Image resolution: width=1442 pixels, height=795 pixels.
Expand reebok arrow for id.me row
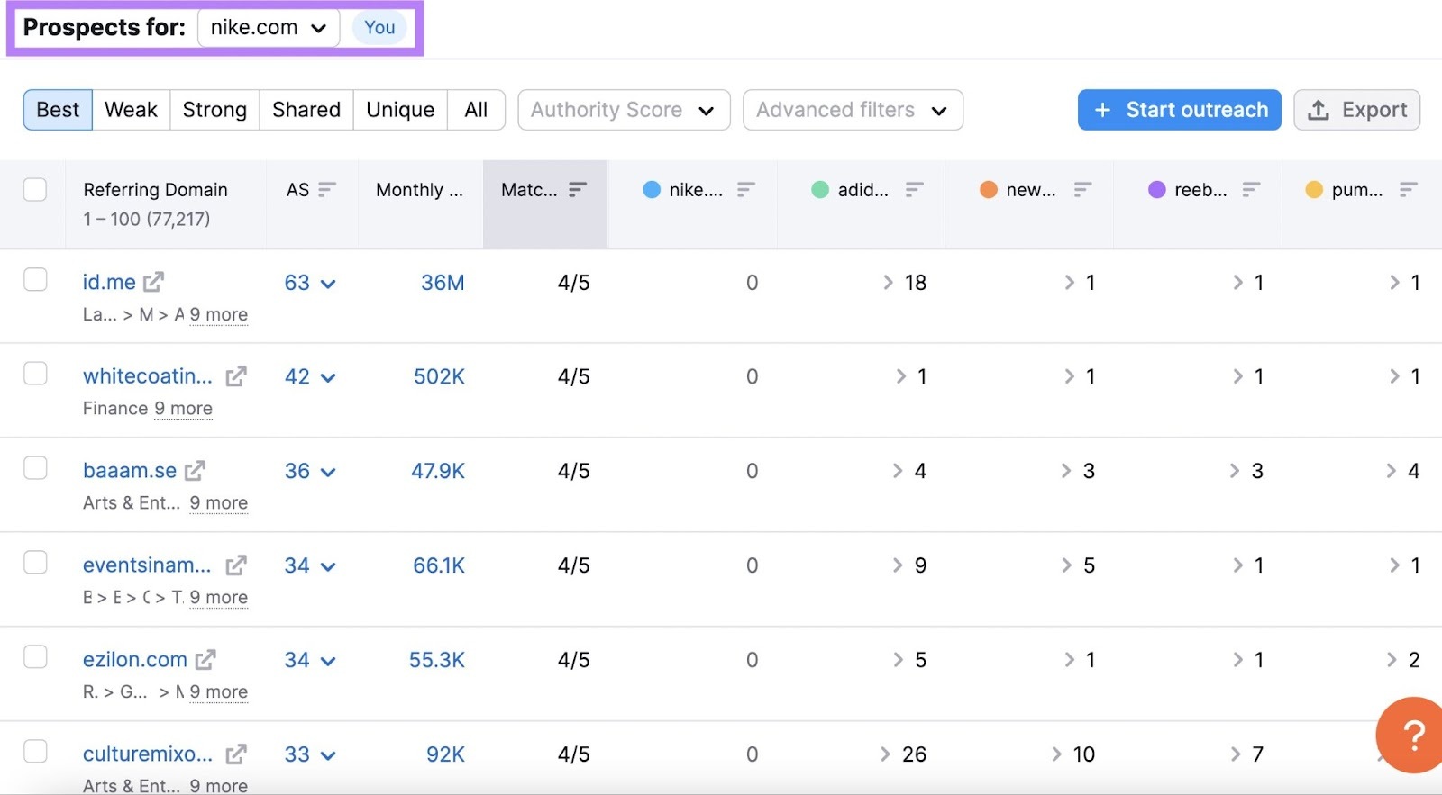tap(1238, 283)
